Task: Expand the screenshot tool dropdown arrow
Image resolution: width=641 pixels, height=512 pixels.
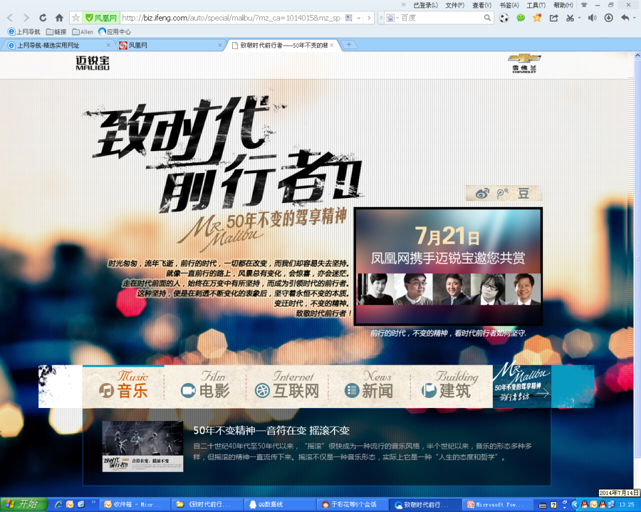Action: coord(579,18)
